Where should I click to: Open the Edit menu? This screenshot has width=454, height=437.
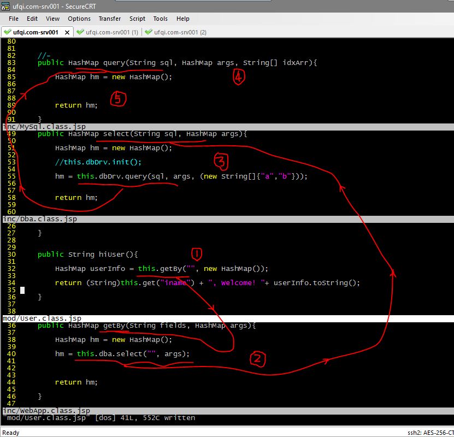click(x=32, y=19)
